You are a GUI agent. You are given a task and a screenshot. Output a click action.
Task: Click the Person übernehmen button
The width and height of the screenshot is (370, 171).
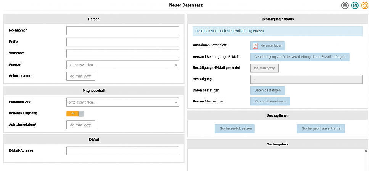click(270, 101)
